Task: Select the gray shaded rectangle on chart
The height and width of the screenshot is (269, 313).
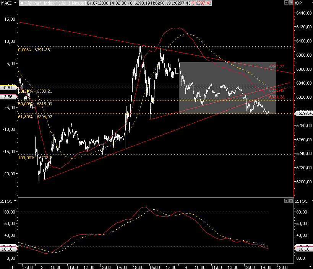Action: (227, 88)
